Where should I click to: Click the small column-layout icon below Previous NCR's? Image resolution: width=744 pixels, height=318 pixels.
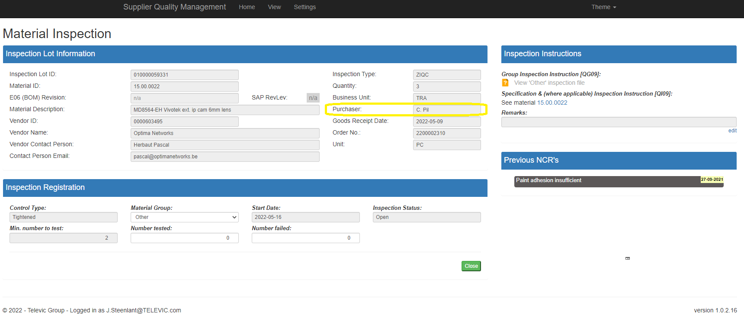(627, 258)
